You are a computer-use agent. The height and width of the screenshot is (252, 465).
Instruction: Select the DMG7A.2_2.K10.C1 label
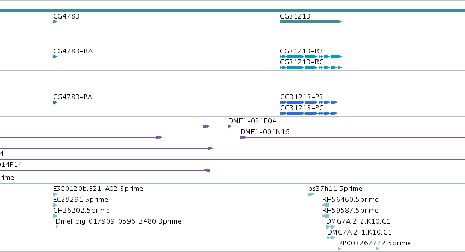tap(358, 221)
